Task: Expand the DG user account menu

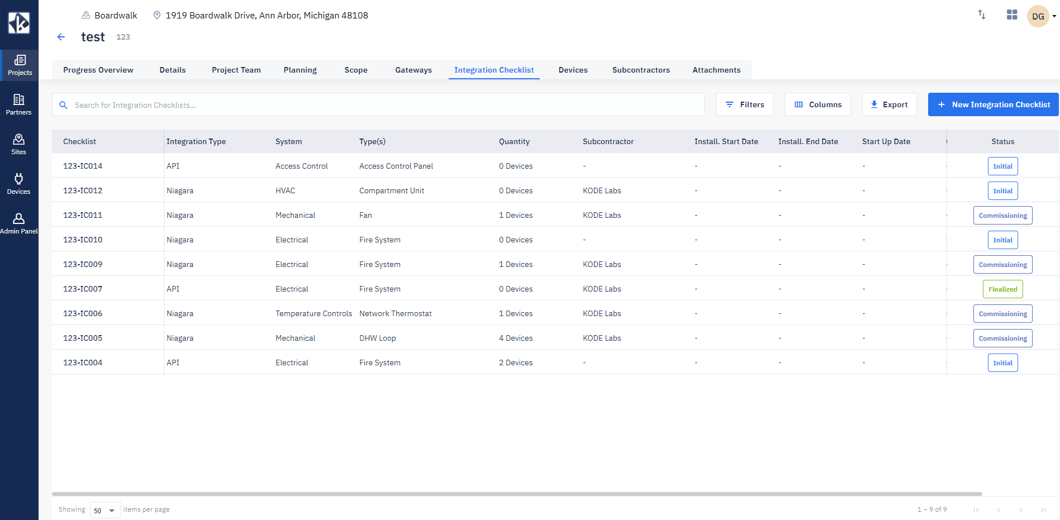Action: click(x=1042, y=16)
